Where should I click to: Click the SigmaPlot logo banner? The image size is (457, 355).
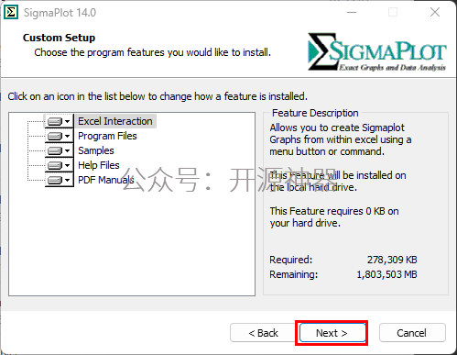[x=377, y=51]
